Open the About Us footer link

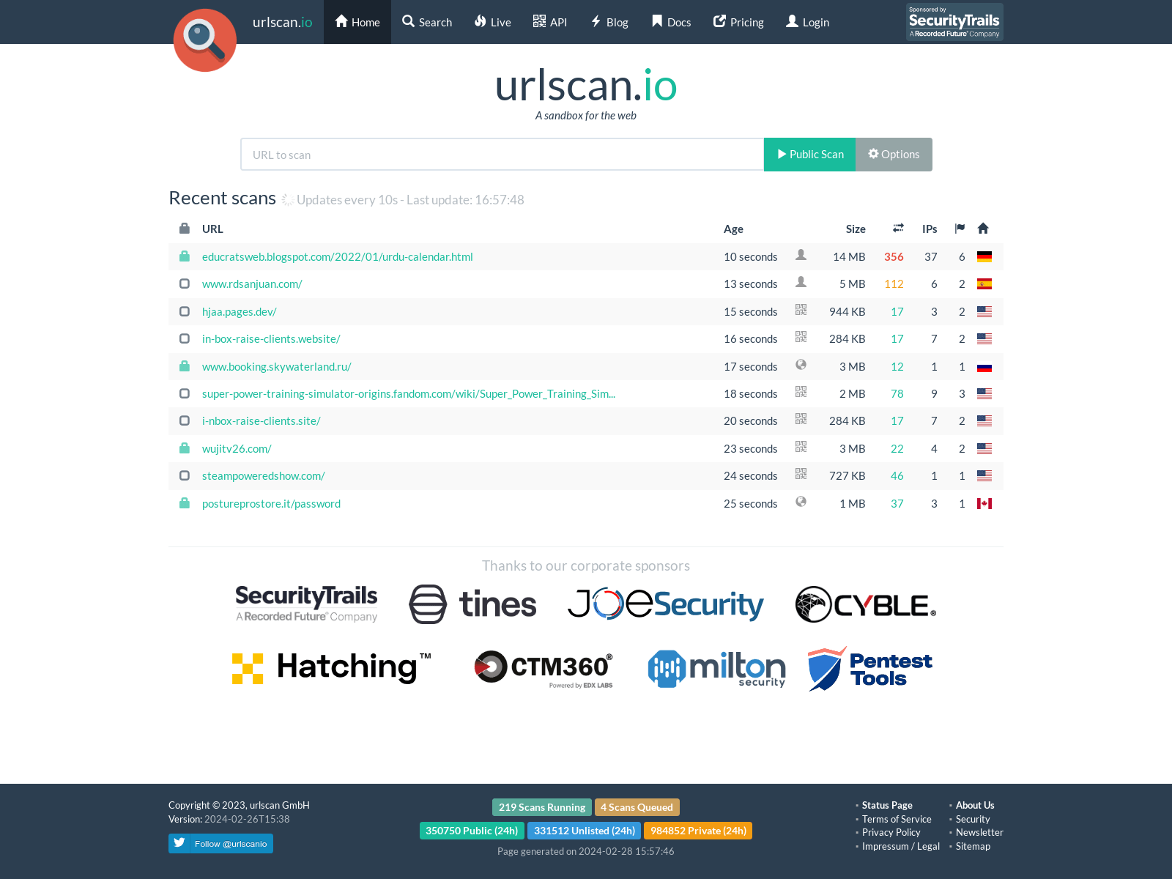pos(975,805)
